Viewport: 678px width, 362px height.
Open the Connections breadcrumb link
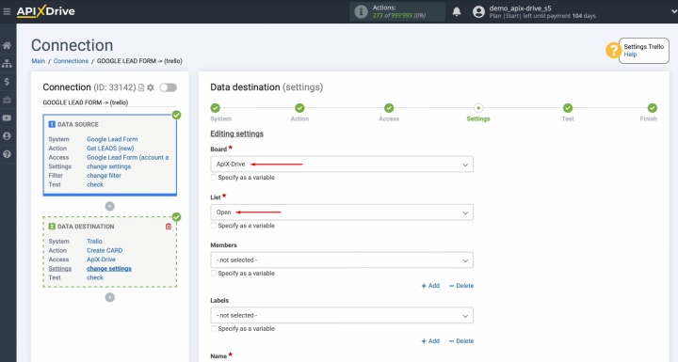coord(71,61)
